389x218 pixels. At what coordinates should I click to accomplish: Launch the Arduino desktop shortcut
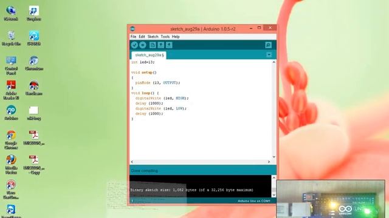(x=11, y=113)
